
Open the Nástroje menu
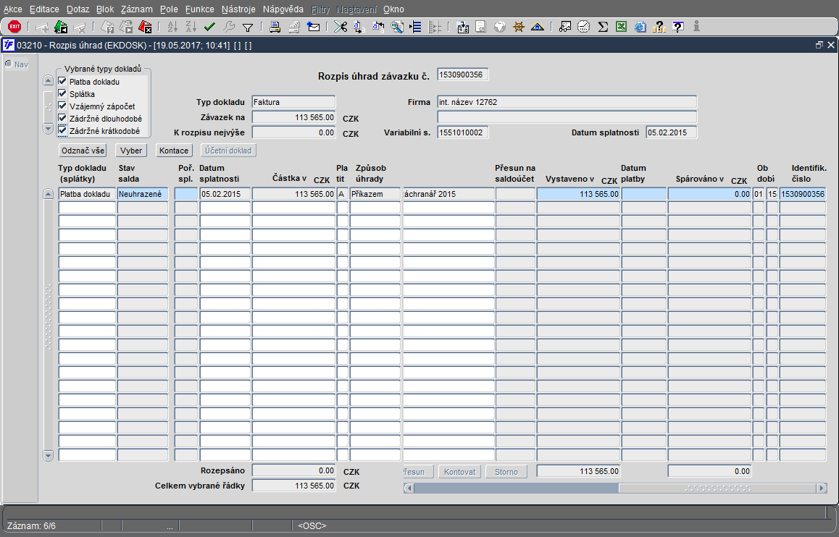[x=238, y=9]
